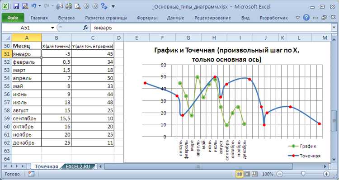
Task: Select the Точечная sheet tab
Action: pyautogui.click(x=46, y=166)
